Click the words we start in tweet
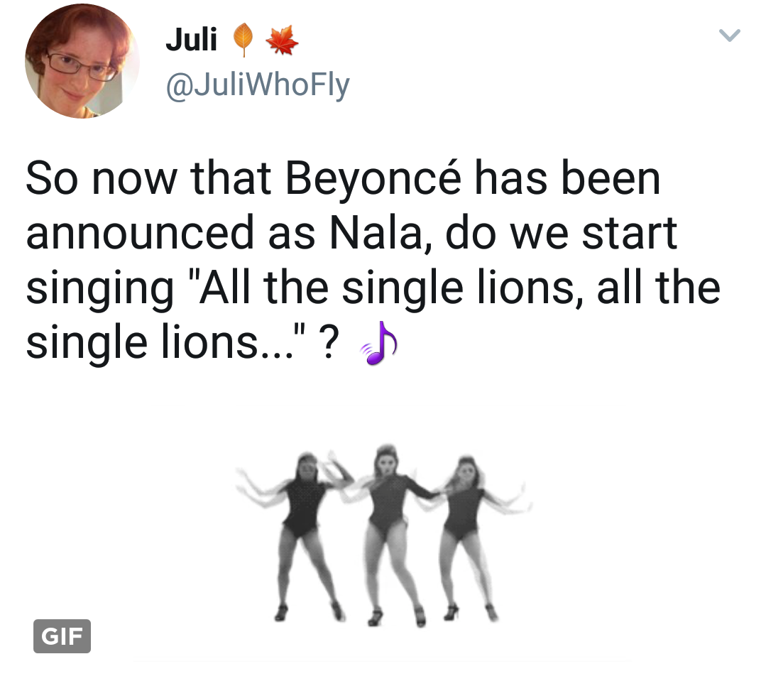The image size is (766, 676). 593,234
